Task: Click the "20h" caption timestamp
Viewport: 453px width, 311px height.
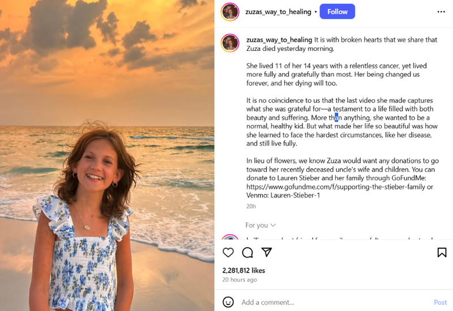Action: 251,206
